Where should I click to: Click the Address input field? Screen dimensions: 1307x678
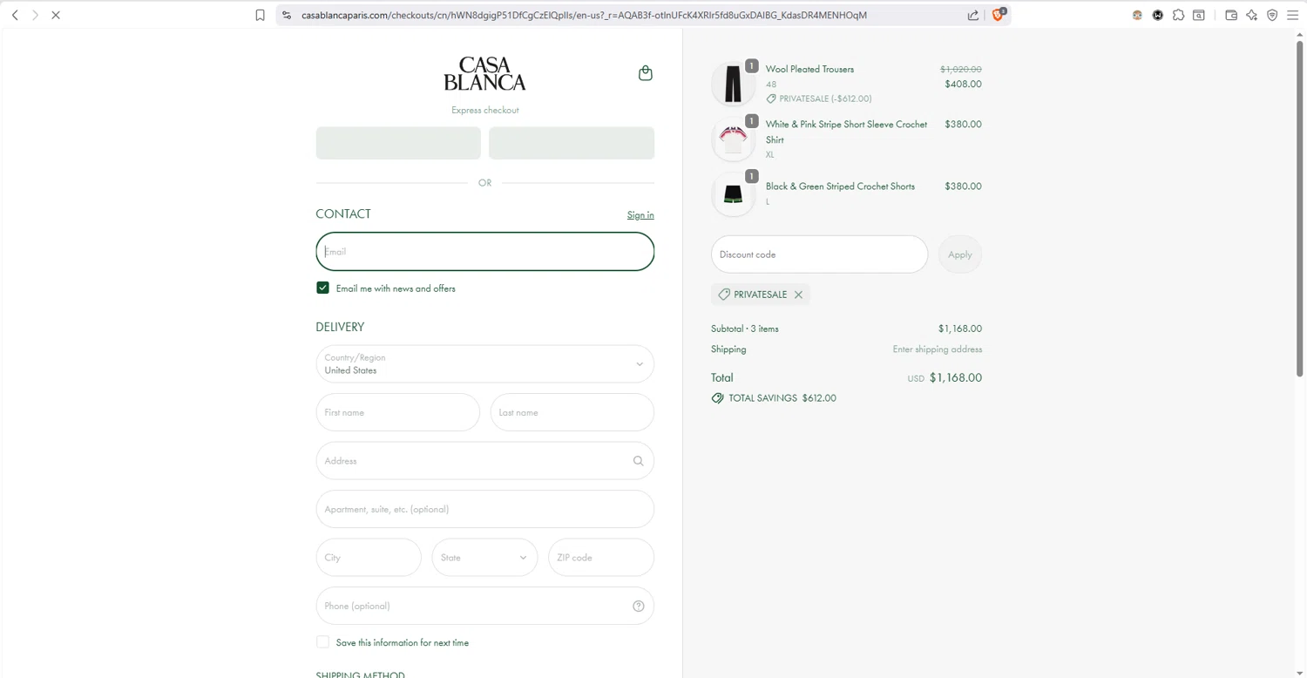point(485,461)
